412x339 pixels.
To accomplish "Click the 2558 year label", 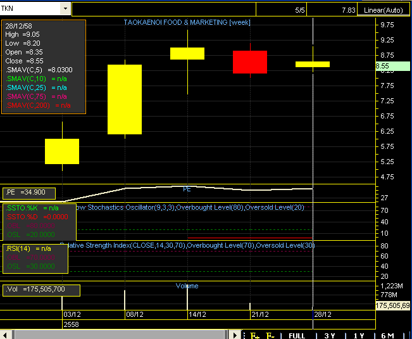I will click(x=72, y=324).
